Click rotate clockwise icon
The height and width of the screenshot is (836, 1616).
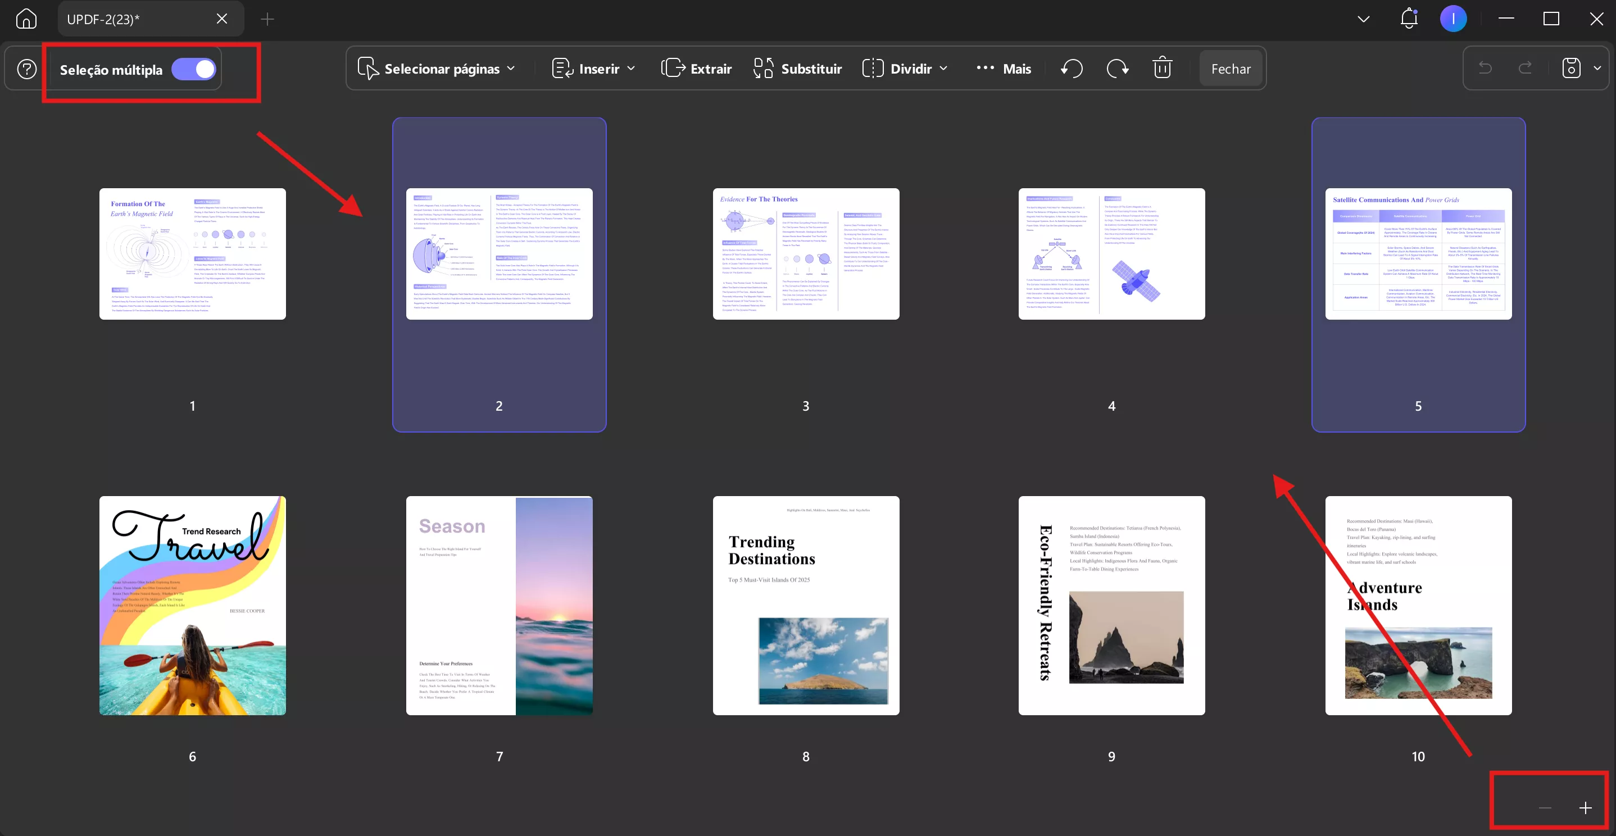[1117, 69]
